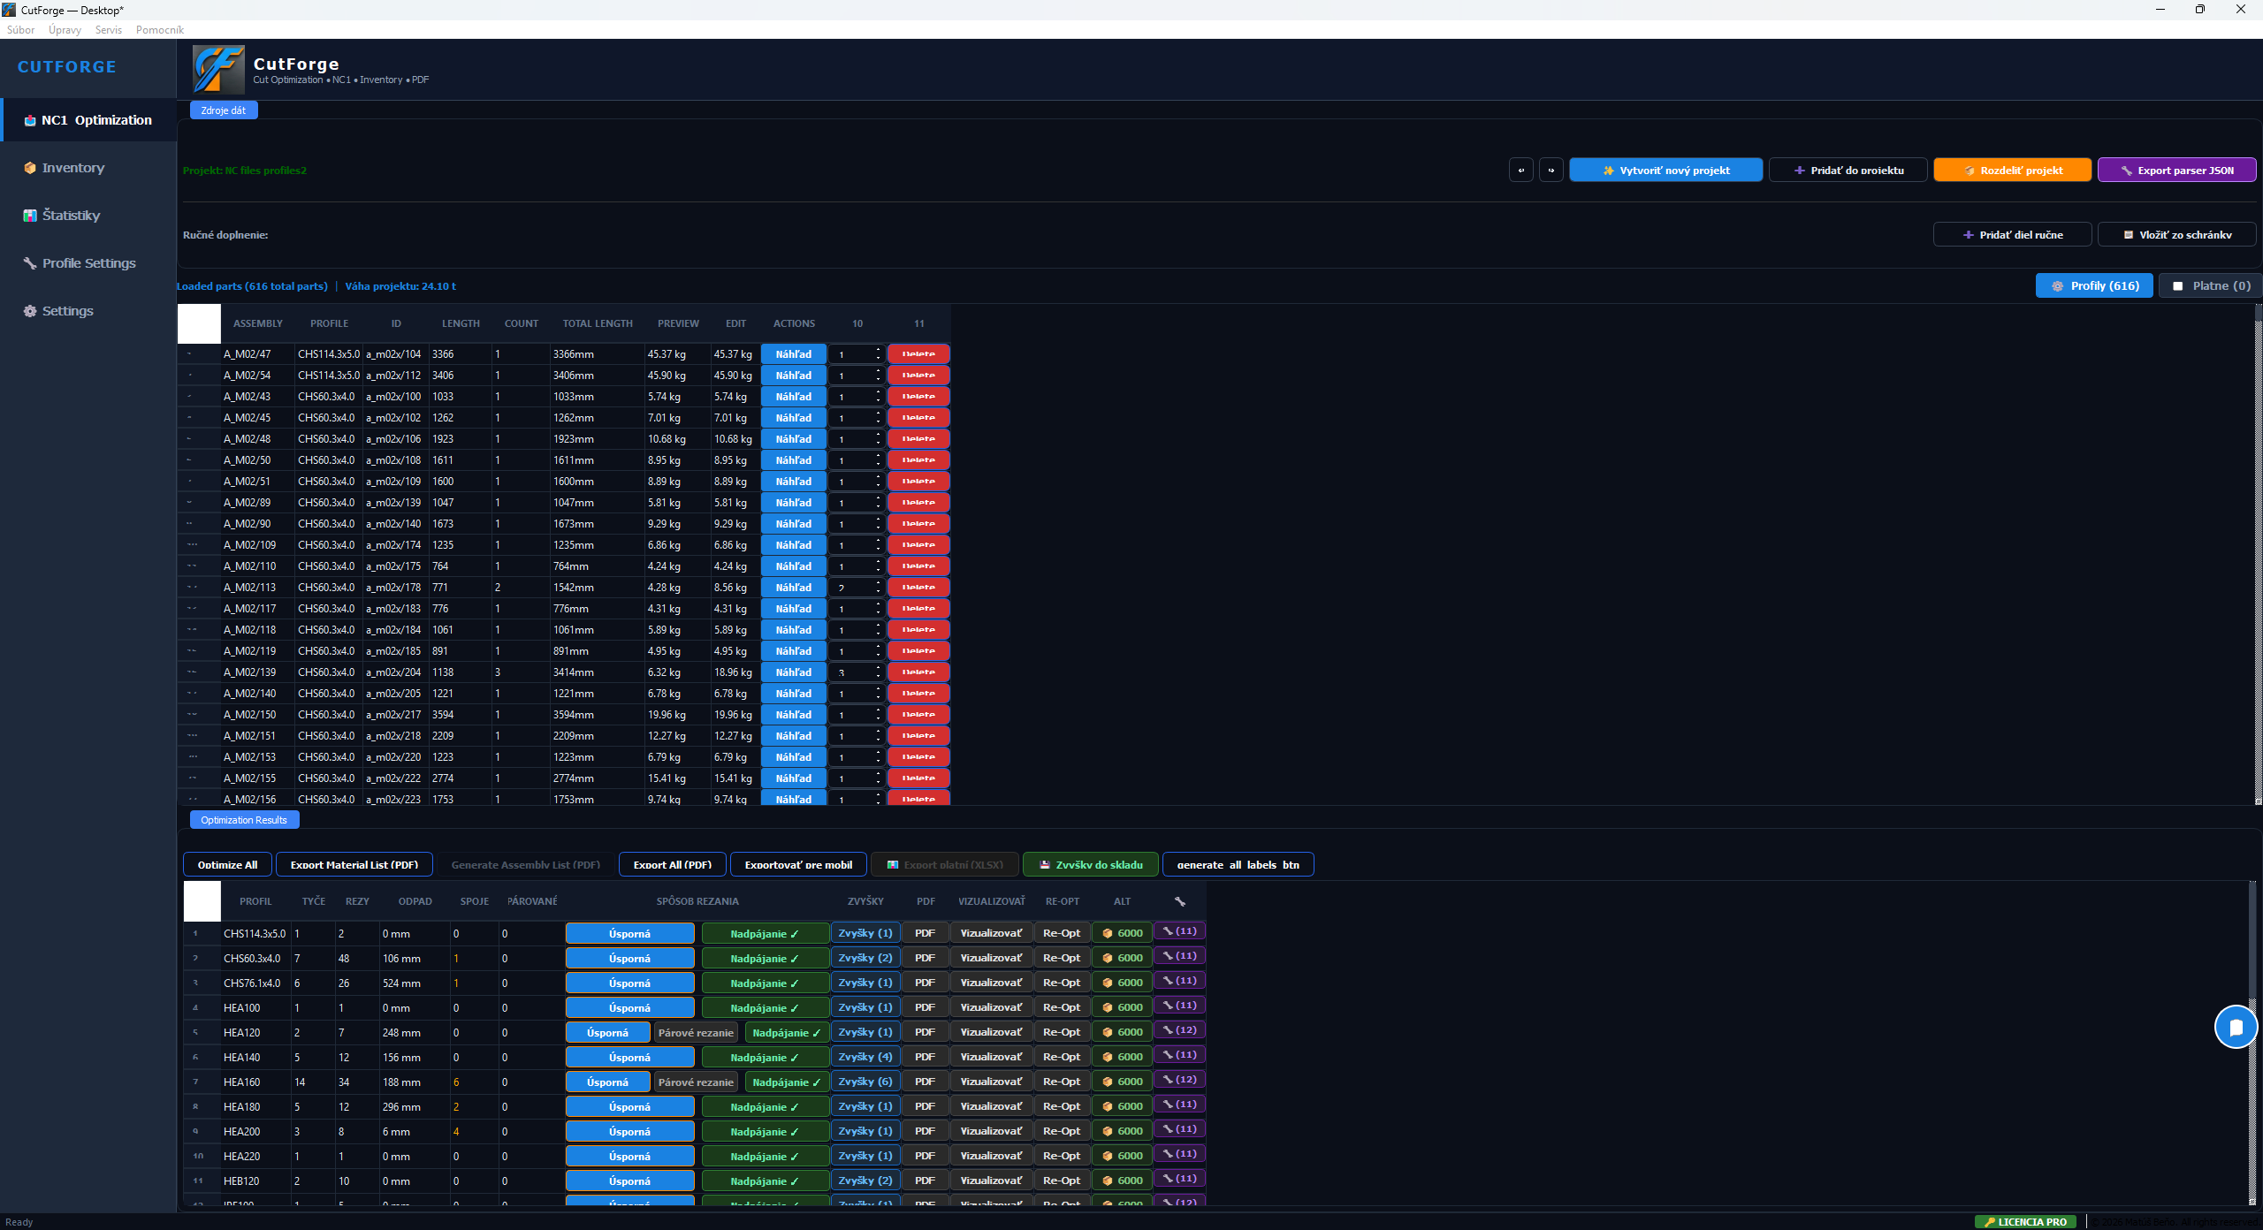Click Export parser JSON wrench button
The height and width of the screenshot is (1230, 2263).
pyautogui.click(x=2176, y=171)
